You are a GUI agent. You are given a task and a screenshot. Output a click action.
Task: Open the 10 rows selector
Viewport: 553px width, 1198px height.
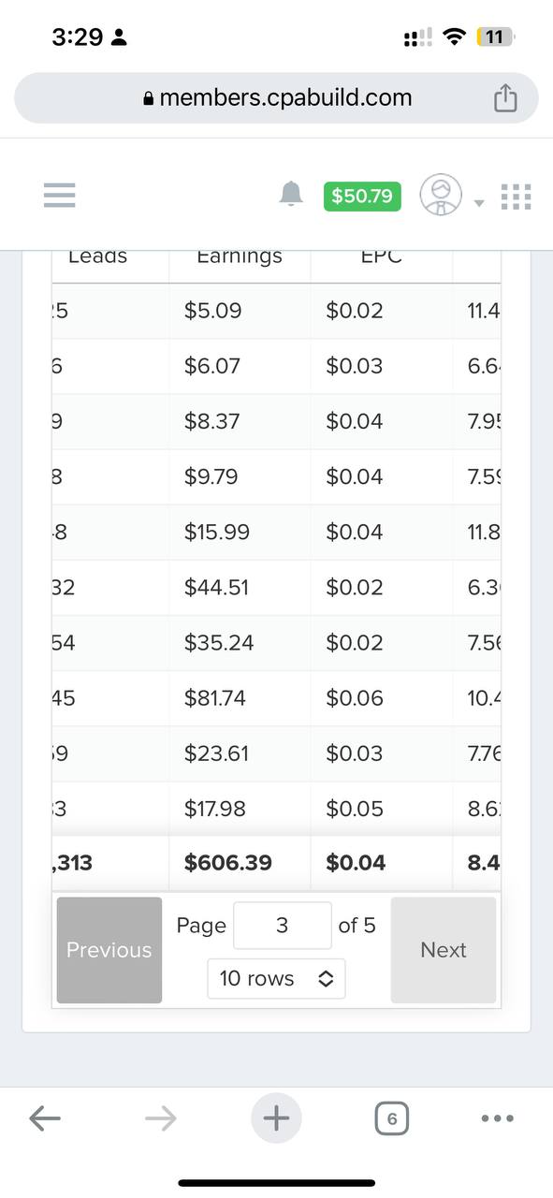coord(276,979)
